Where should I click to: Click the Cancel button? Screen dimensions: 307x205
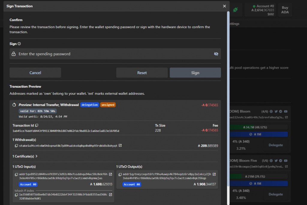point(35,73)
